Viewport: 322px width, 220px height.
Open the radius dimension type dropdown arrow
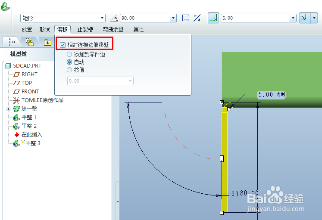point(314,18)
